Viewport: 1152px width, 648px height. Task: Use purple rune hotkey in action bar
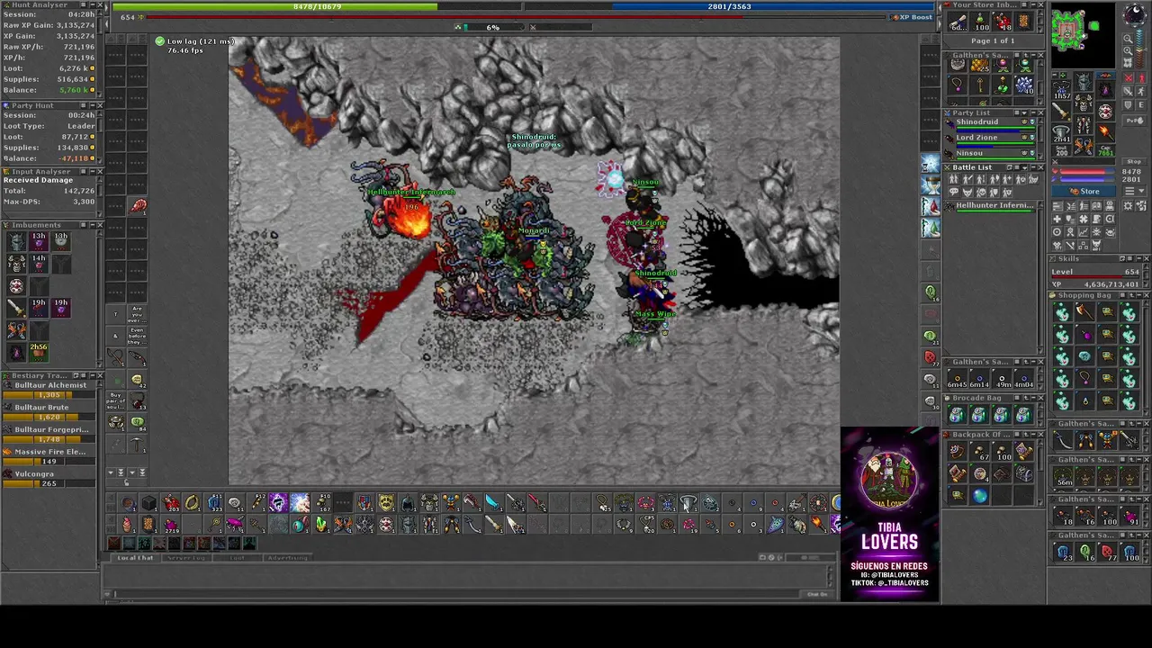[x=278, y=502]
